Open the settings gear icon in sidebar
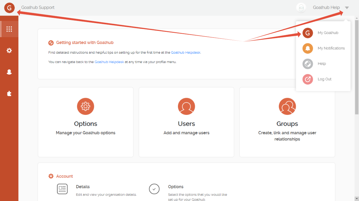Image resolution: width=359 pixels, height=201 pixels. click(x=9, y=51)
